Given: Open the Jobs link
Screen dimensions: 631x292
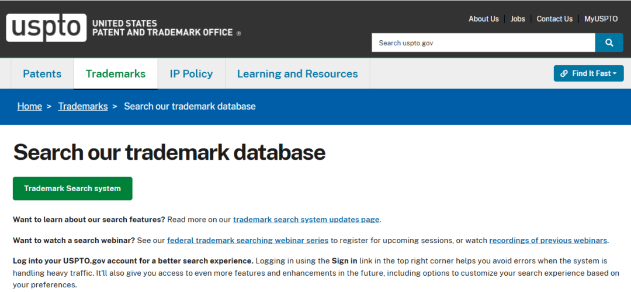Looking at the screenshot, I should [518, 19].
